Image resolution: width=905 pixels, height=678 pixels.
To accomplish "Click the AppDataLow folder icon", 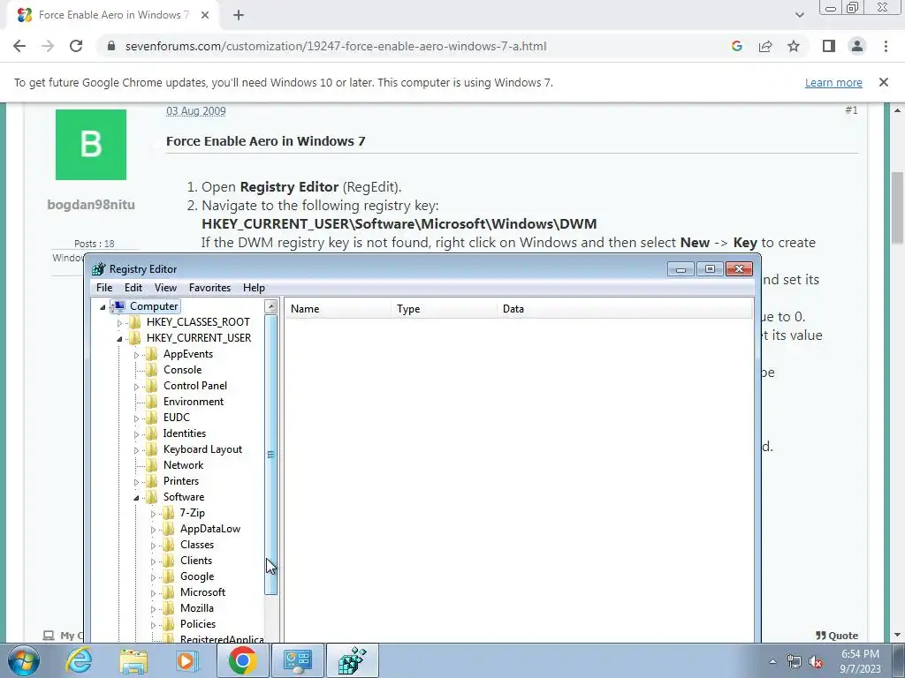I will [x=169, y=529].
